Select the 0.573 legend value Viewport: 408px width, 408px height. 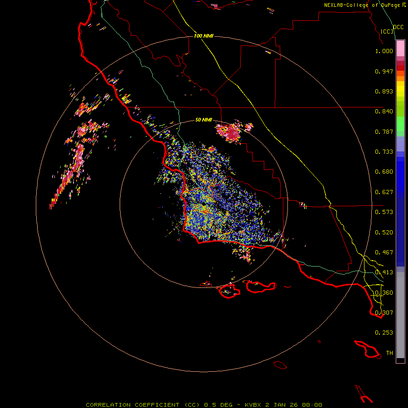(384, 212)
